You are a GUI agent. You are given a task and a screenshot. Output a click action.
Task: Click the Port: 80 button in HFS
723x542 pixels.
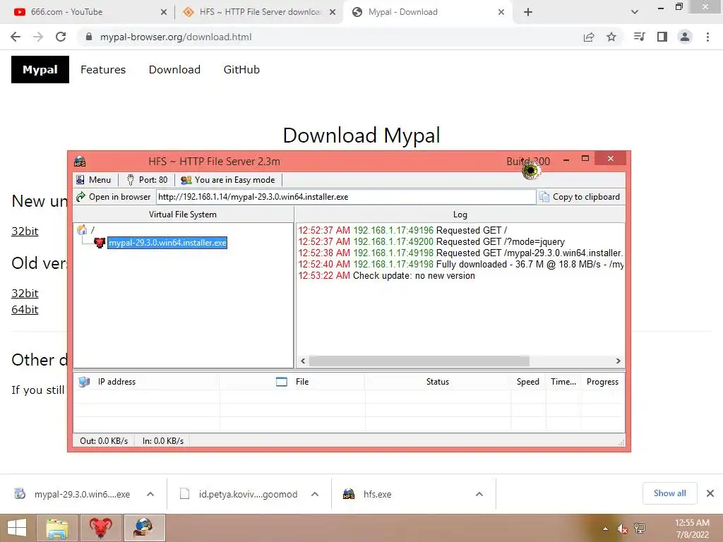click(x=147, y=180)
